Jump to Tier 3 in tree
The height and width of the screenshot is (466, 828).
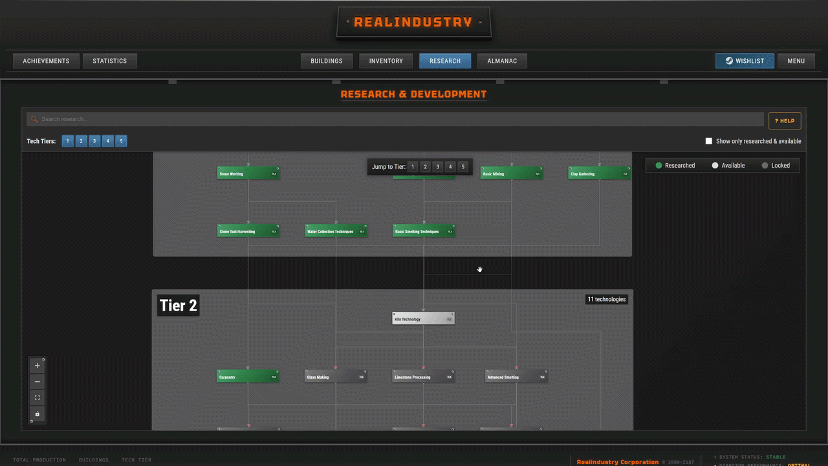pos(438,167)
